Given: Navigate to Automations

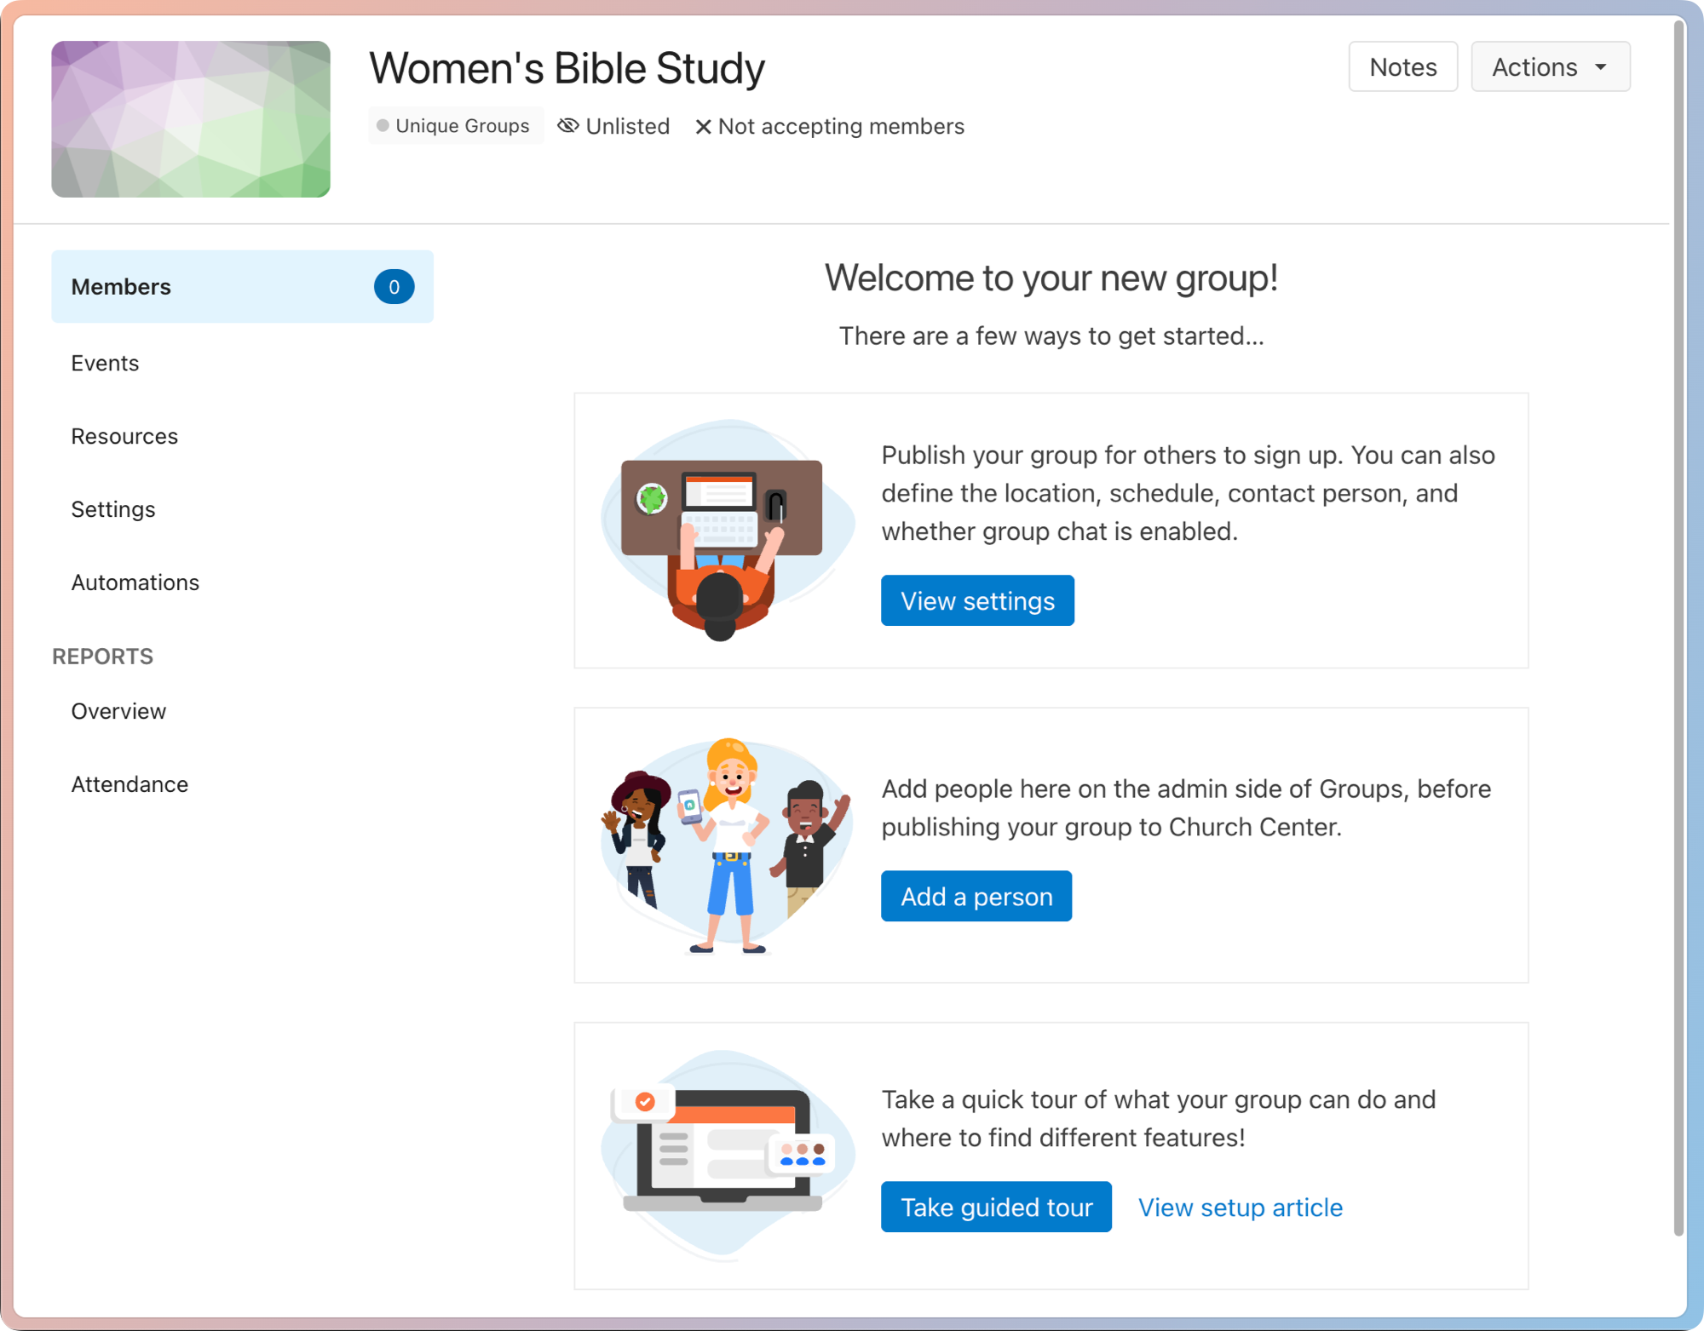Looking at the screenshot, I should point(135,582).
